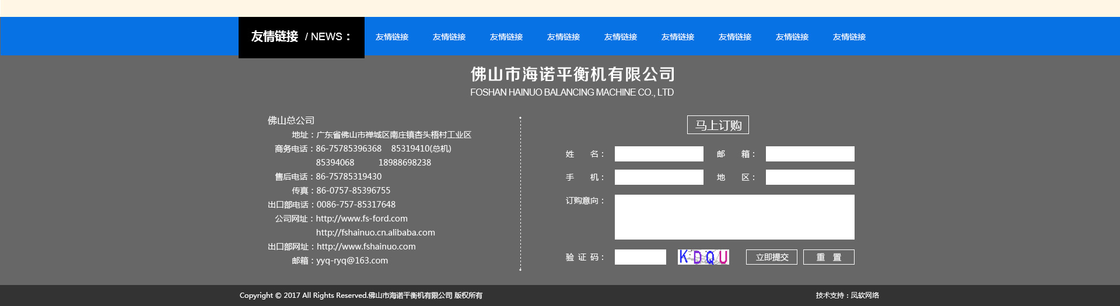The width and height of the screenshot is (1120, 306).
Task: Select the 手机 phone number field
Action: tap(659, 177)
